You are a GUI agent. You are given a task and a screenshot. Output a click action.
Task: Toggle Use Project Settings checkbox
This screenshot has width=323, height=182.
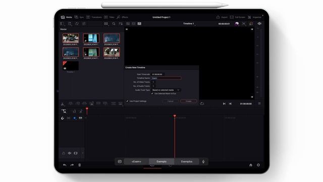(x=127, y=101)
